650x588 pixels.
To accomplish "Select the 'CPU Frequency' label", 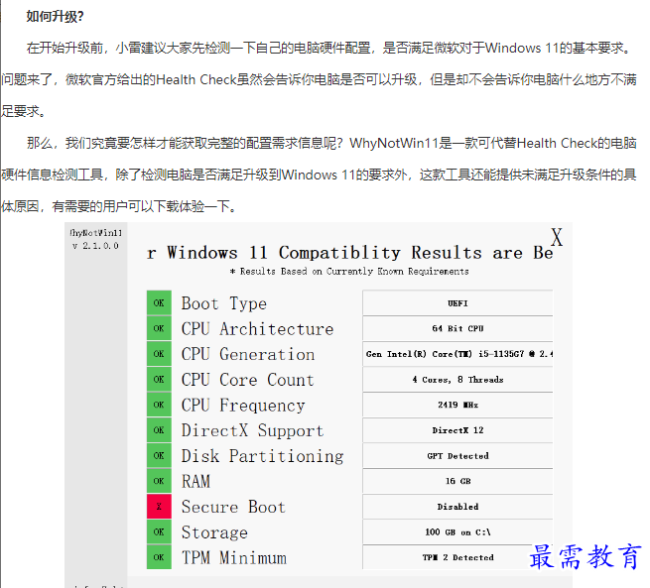I will [x=243, y=406].
